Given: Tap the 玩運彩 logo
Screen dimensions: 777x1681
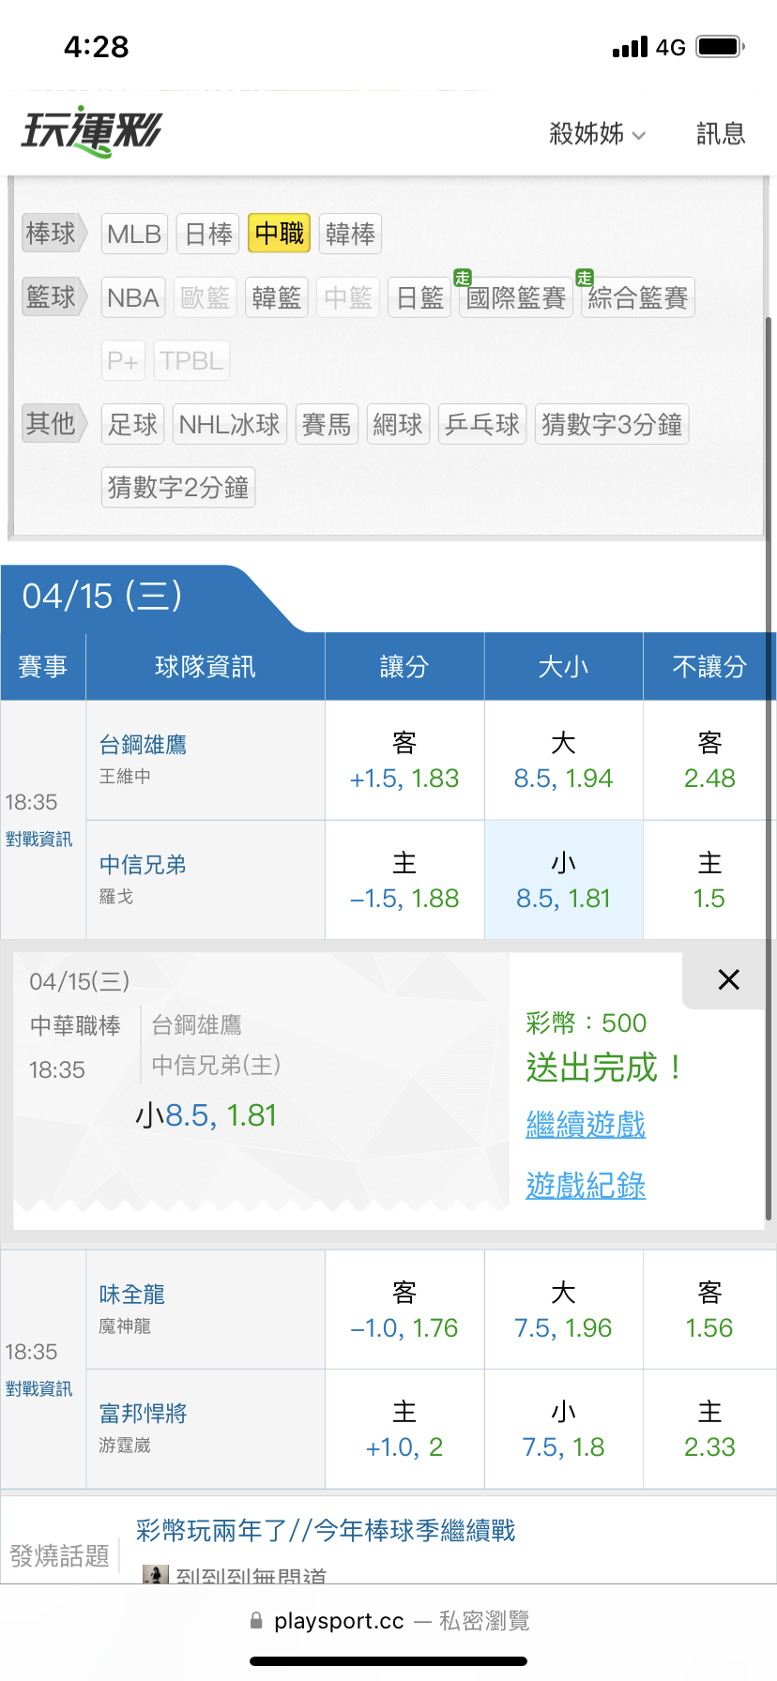Looking at the screenshot, I should pyautogui.click(x=92, y=132).
